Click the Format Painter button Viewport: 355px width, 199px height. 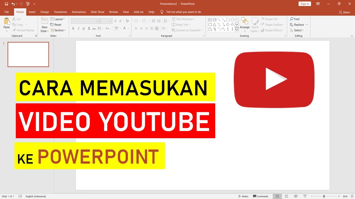coord(23,30)
